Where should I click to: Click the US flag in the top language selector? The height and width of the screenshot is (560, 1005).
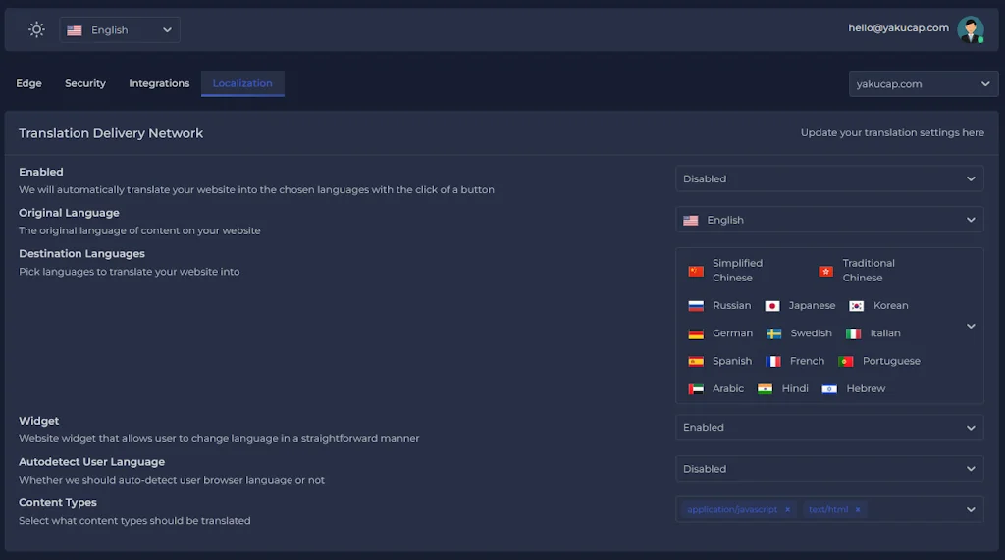(x=75, y=30)
